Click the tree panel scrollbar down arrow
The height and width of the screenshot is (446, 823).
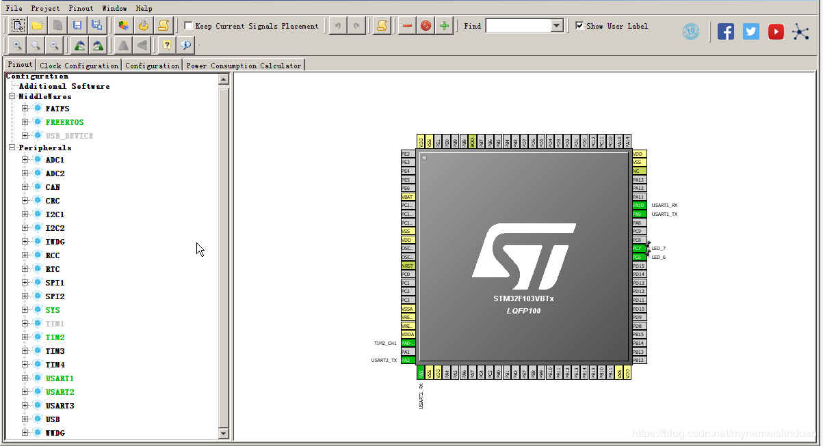222,433
